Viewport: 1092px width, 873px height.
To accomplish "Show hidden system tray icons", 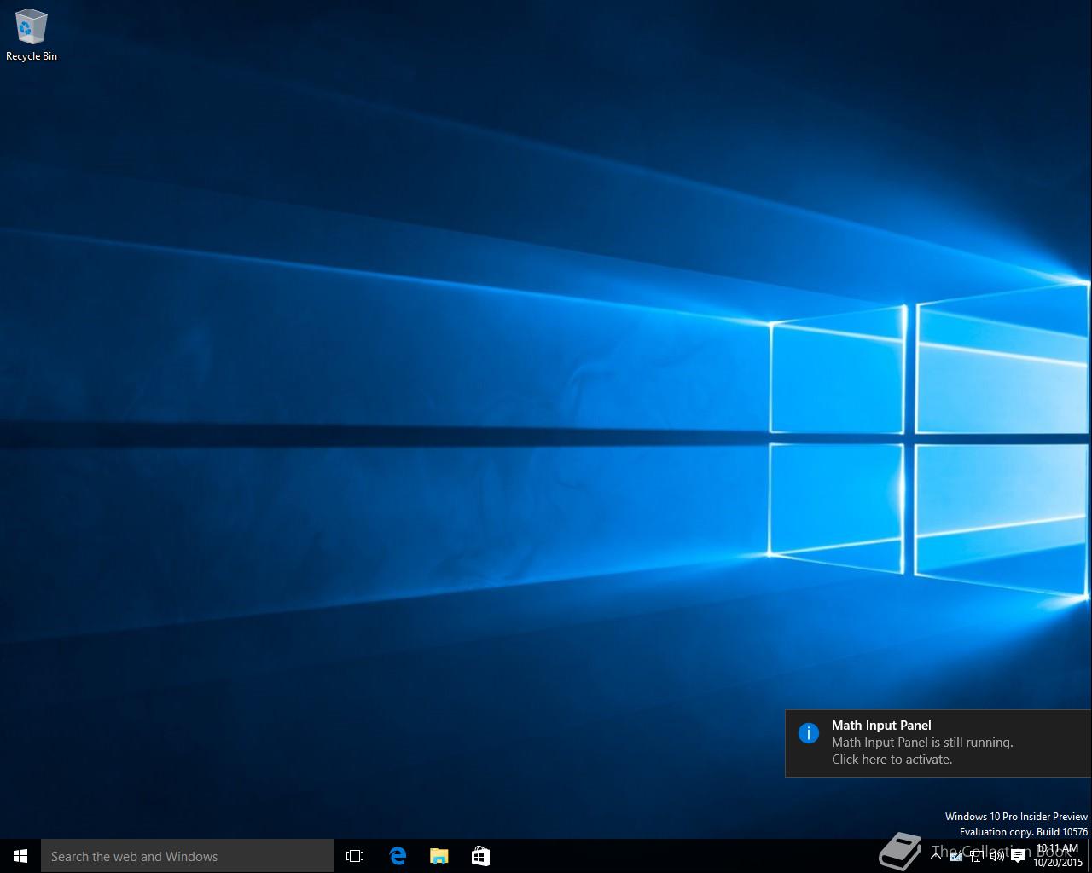I will pyautogui.click(x=936, y=856).
